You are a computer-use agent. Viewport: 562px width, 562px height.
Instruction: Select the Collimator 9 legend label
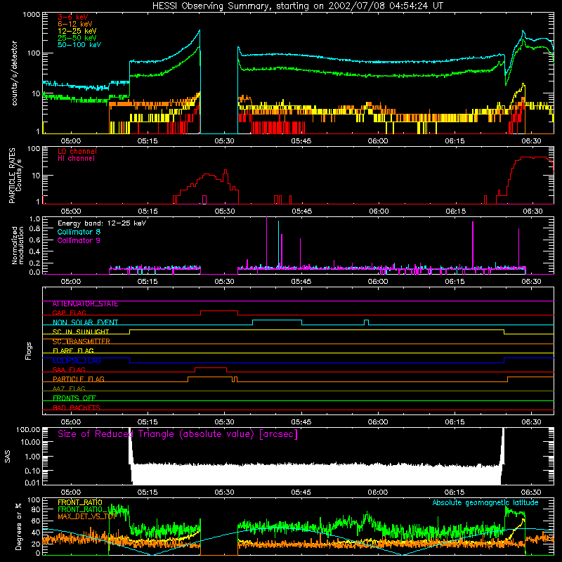79,240
